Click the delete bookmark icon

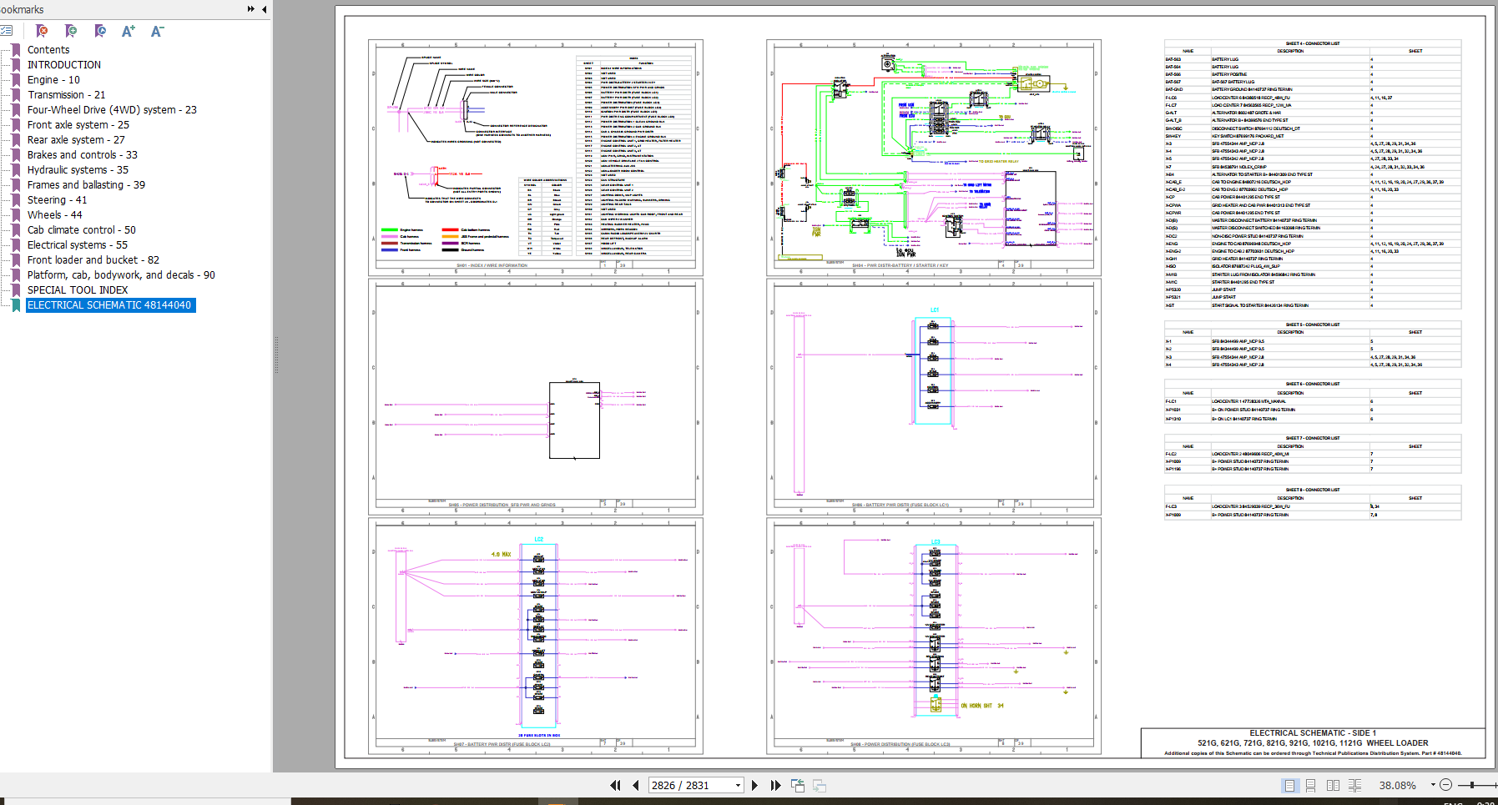point(42,31)
